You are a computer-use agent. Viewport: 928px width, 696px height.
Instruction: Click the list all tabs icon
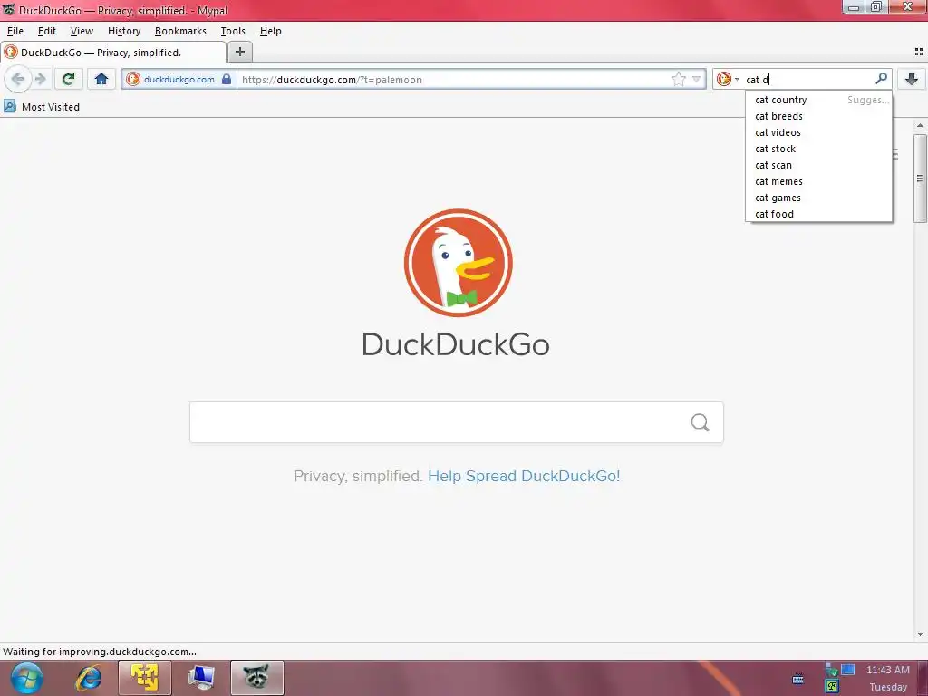tap(919, 52)
